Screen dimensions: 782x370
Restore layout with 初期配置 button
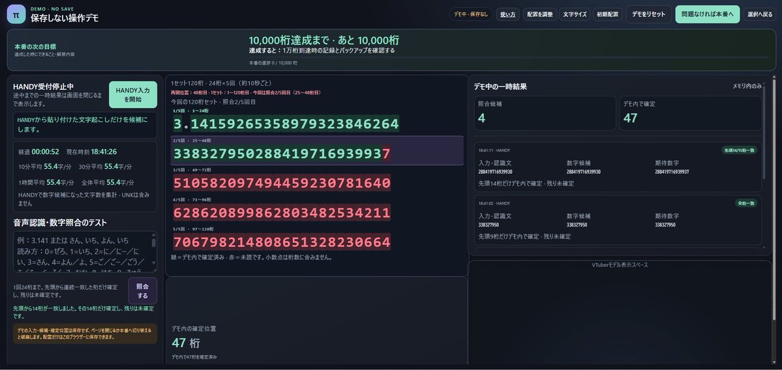pos(607,14)
